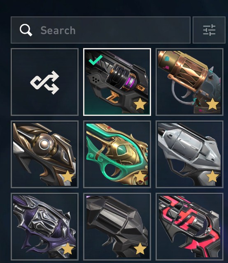Screen dimensions: 228x263
Task: Toggle favorite star on teal-gold ornate revolver
Action: click(x=140, y=176)
